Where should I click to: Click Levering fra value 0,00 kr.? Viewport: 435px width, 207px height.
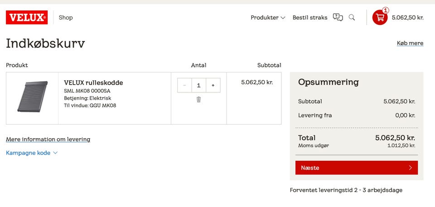[x=405, y=116]
